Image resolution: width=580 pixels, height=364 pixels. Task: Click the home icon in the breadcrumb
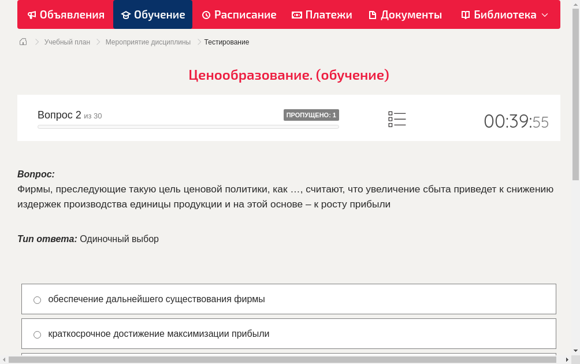coord(23,42)
